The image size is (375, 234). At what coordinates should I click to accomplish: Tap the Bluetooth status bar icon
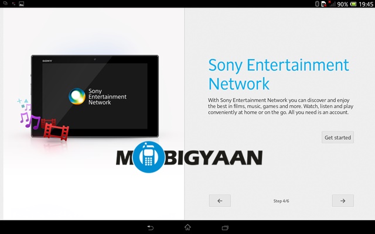(x=317, y=4)
